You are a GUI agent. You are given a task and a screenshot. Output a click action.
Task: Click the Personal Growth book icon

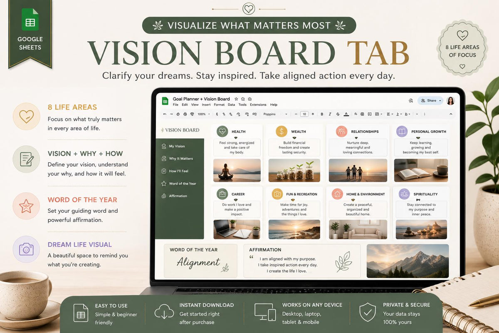402,132
